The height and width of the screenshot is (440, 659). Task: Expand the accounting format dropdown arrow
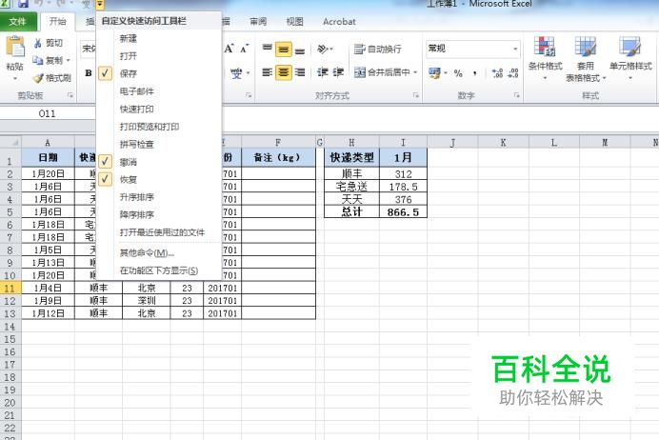tap(445, 73)
